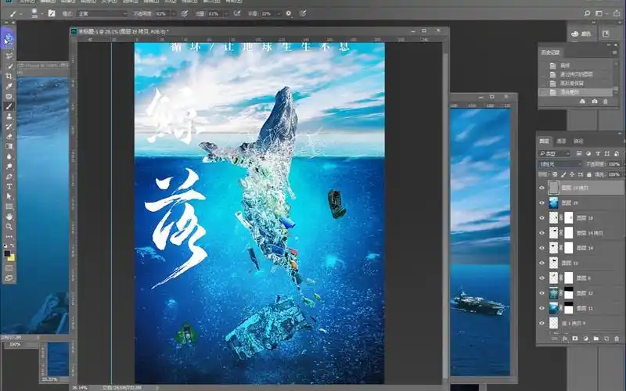Select the Zoom tool in the toolbar
The width and height of the screenshot is (626, 391).
[x=9, y=226]
